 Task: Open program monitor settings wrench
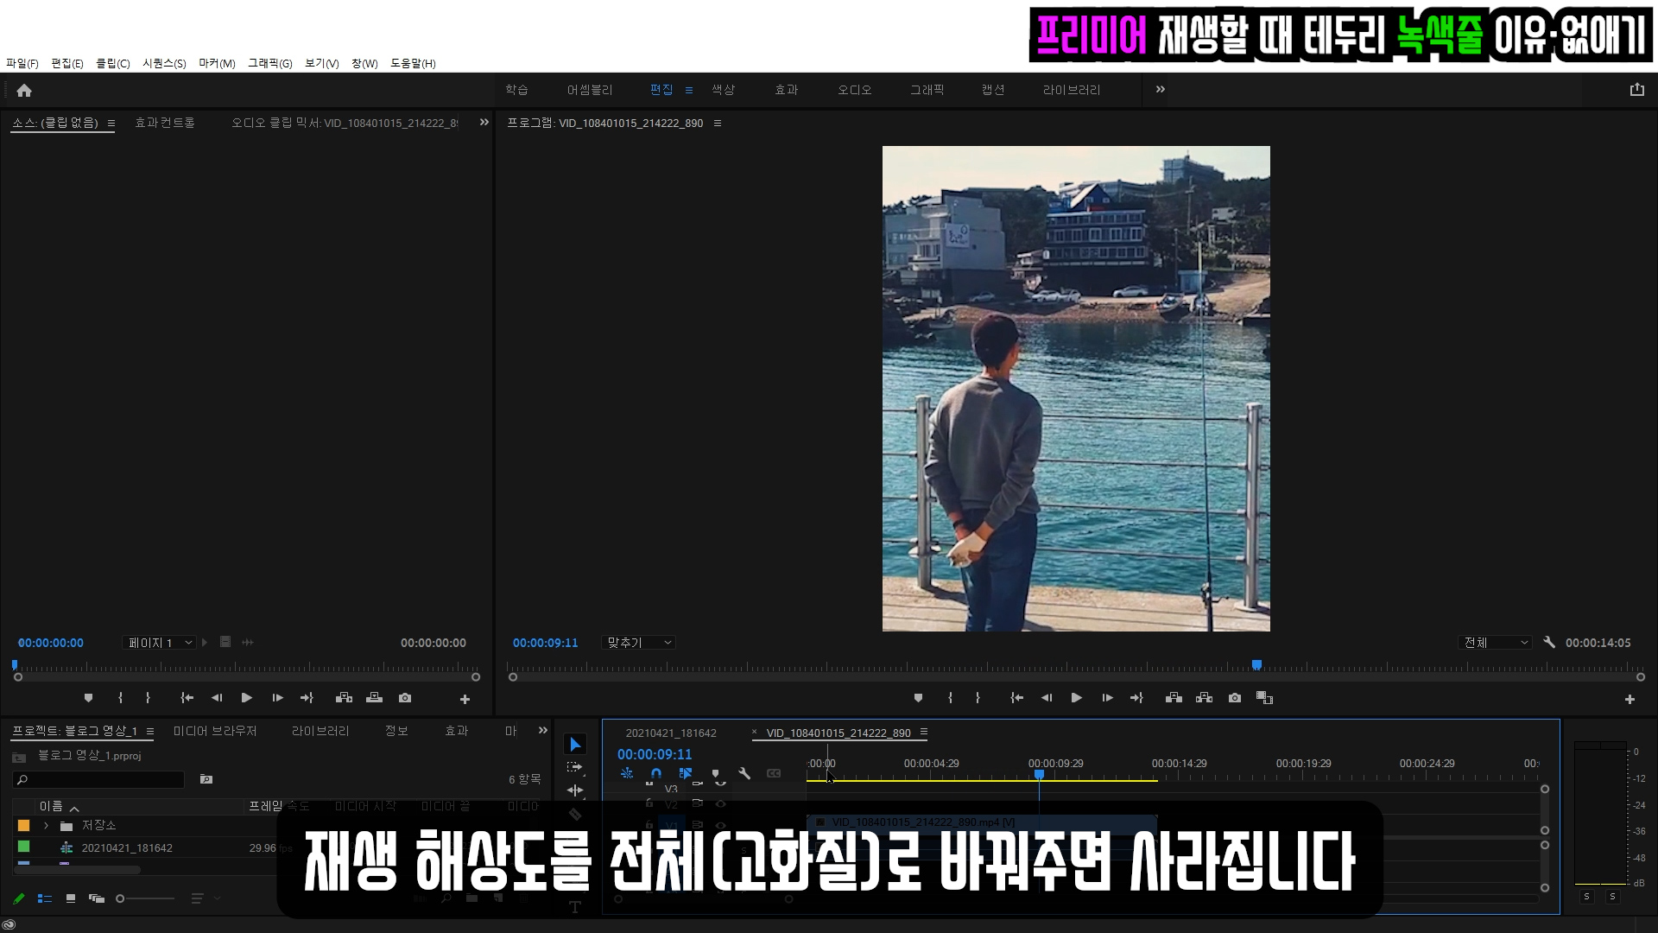tap(1549, 643)
